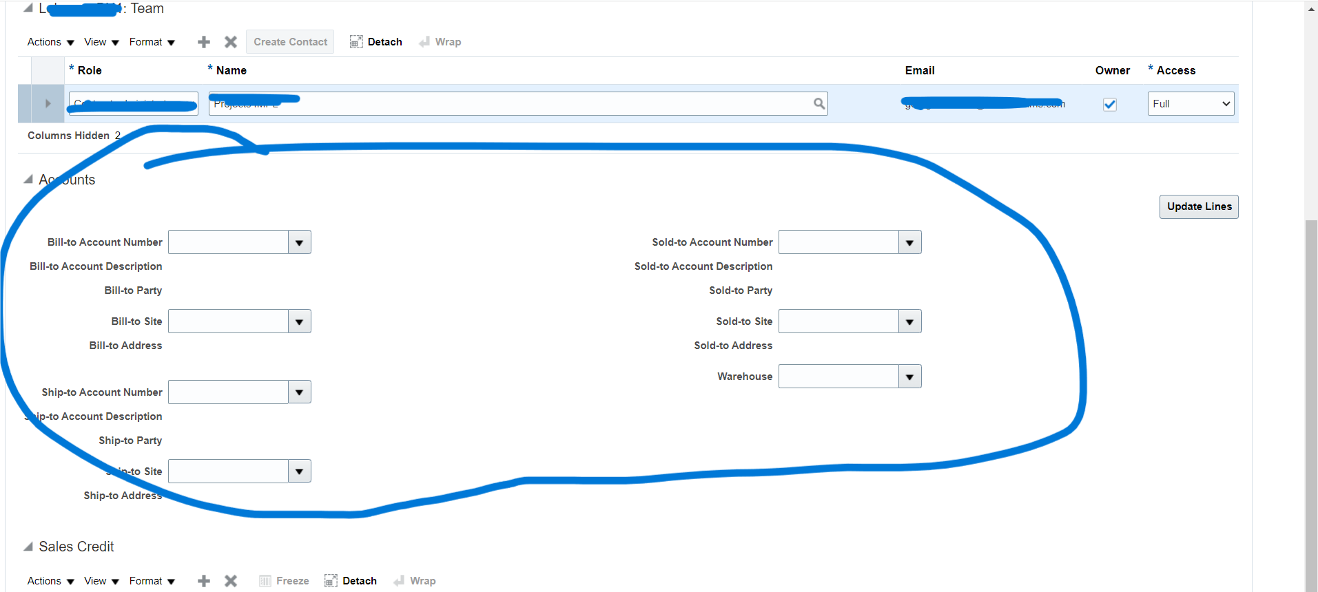Screen dimensions: 1318x592
Task: Open the View menu in Sales Credit toolbar
Action: 102,581
